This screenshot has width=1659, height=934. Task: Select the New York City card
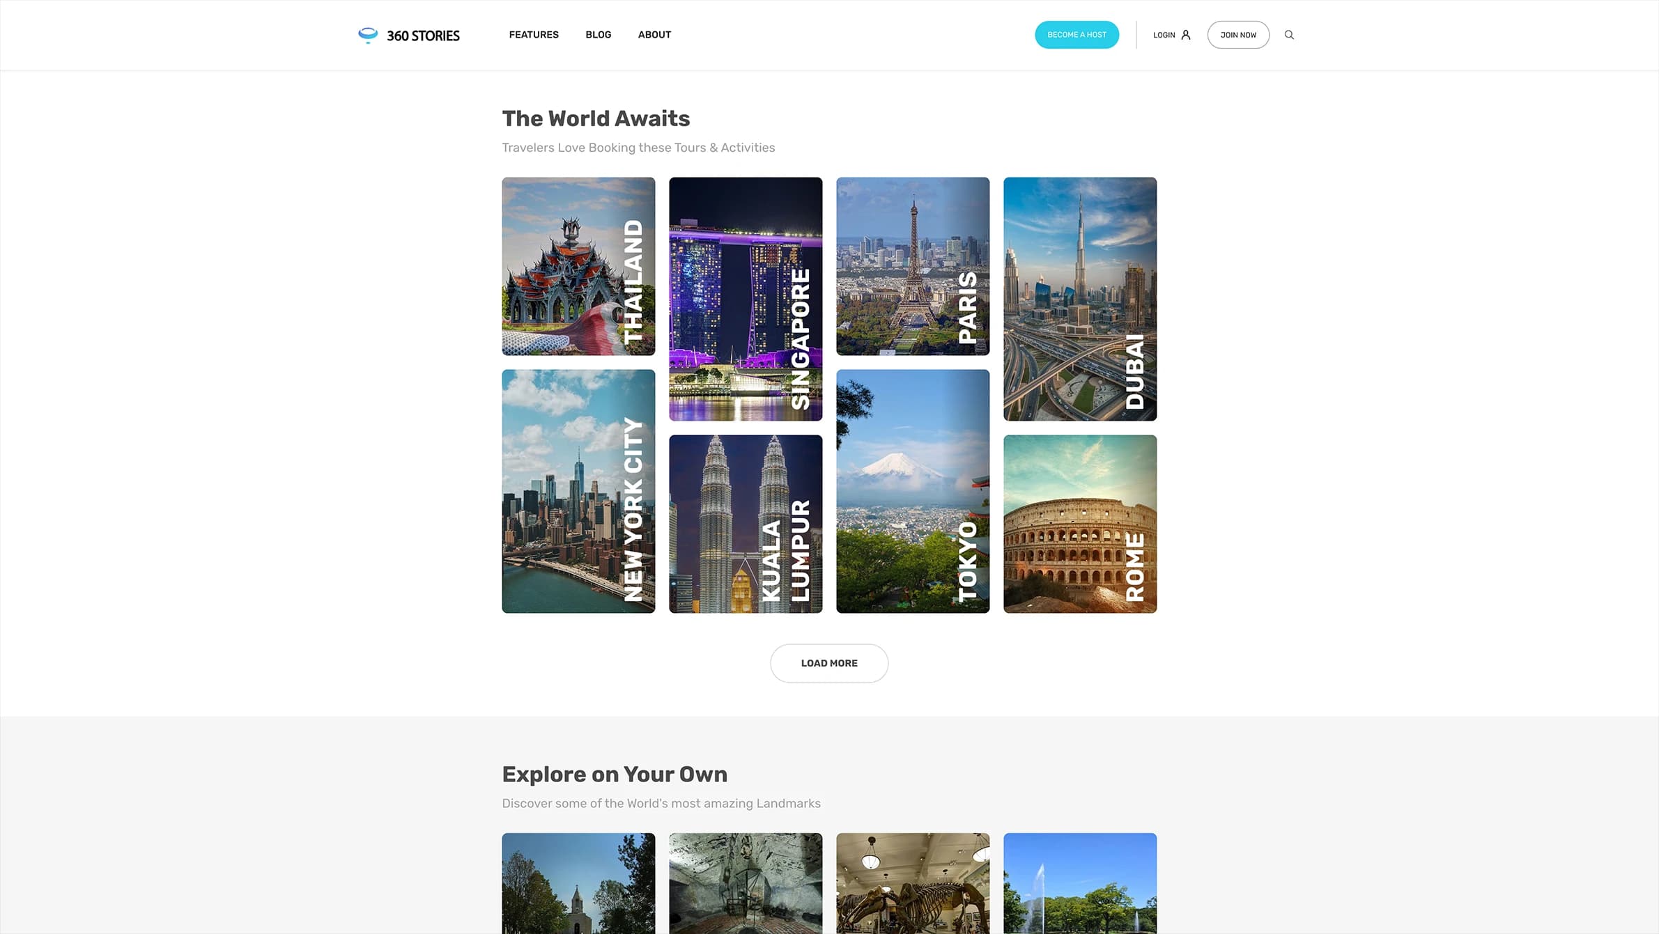point(578,491)
